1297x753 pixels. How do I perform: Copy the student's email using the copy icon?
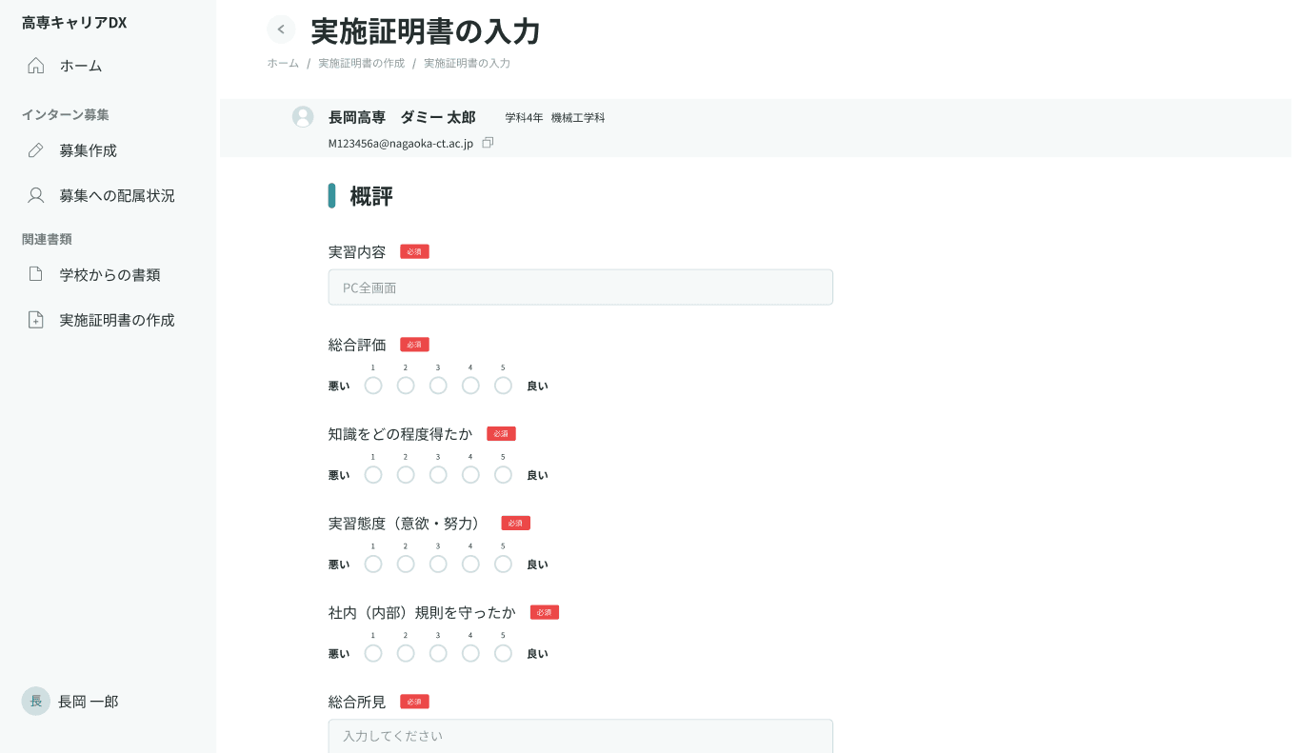[x=488, y=142]
